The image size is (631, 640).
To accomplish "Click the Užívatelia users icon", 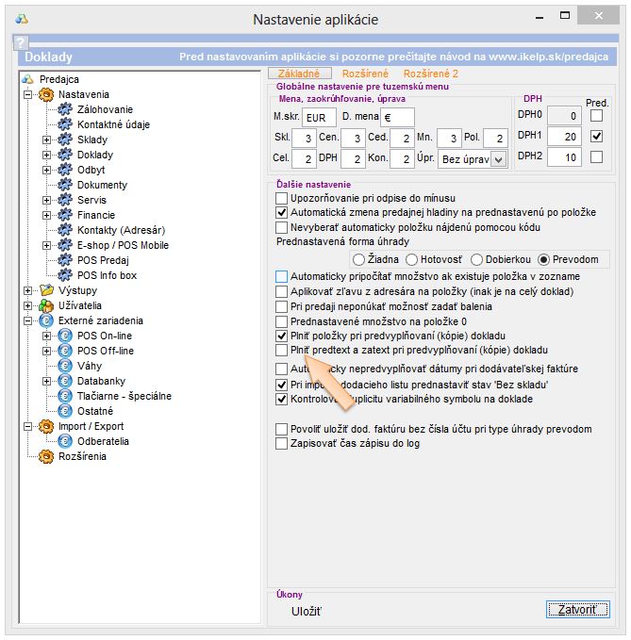I will (44, 305).
